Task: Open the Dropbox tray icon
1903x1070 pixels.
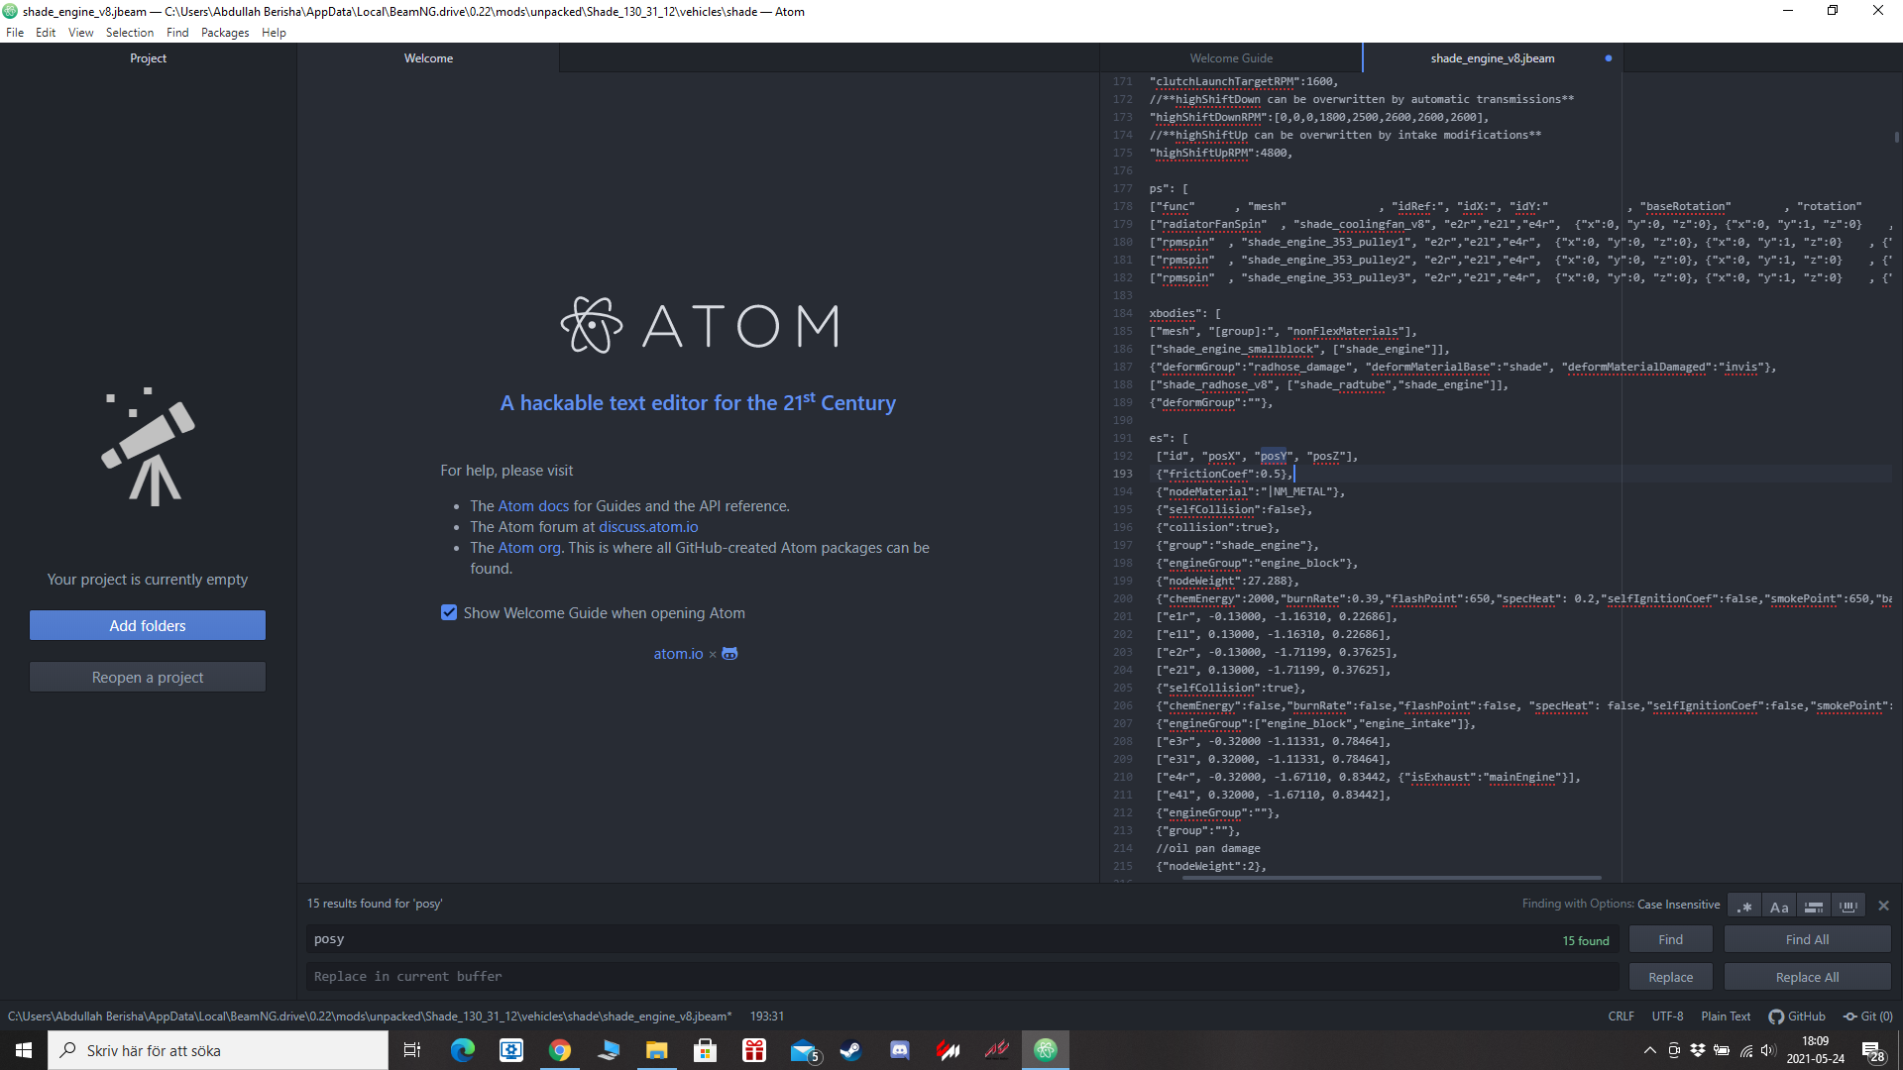Action: [1698, 1050]
